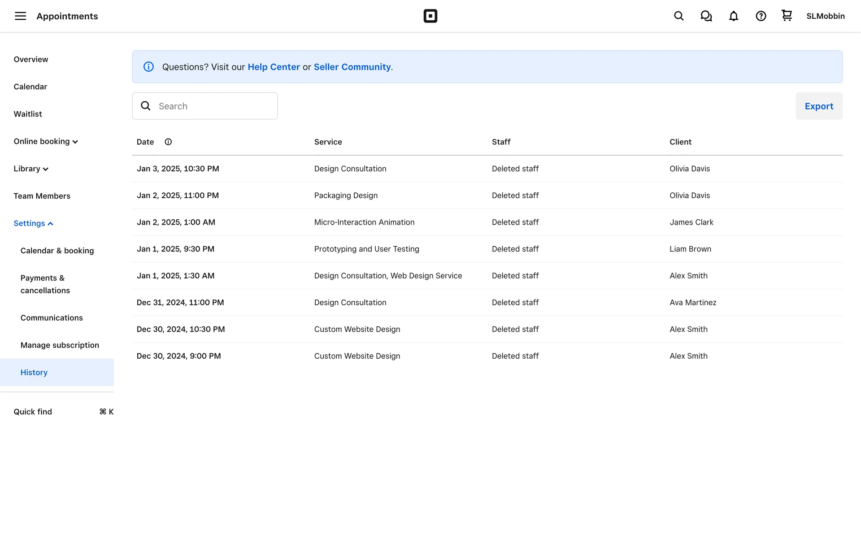Click the Square logo icon
Image resolution: width=861 pixels, height=538 pixels.
pyautogui.click(x=430, y=16)
